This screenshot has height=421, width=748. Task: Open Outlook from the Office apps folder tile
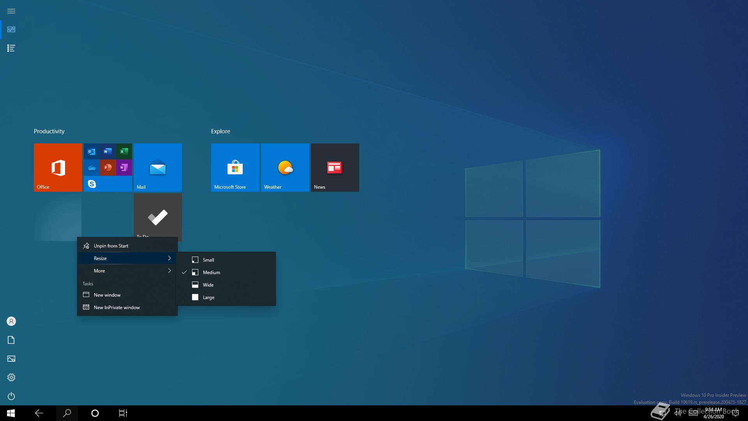[92, 152]
